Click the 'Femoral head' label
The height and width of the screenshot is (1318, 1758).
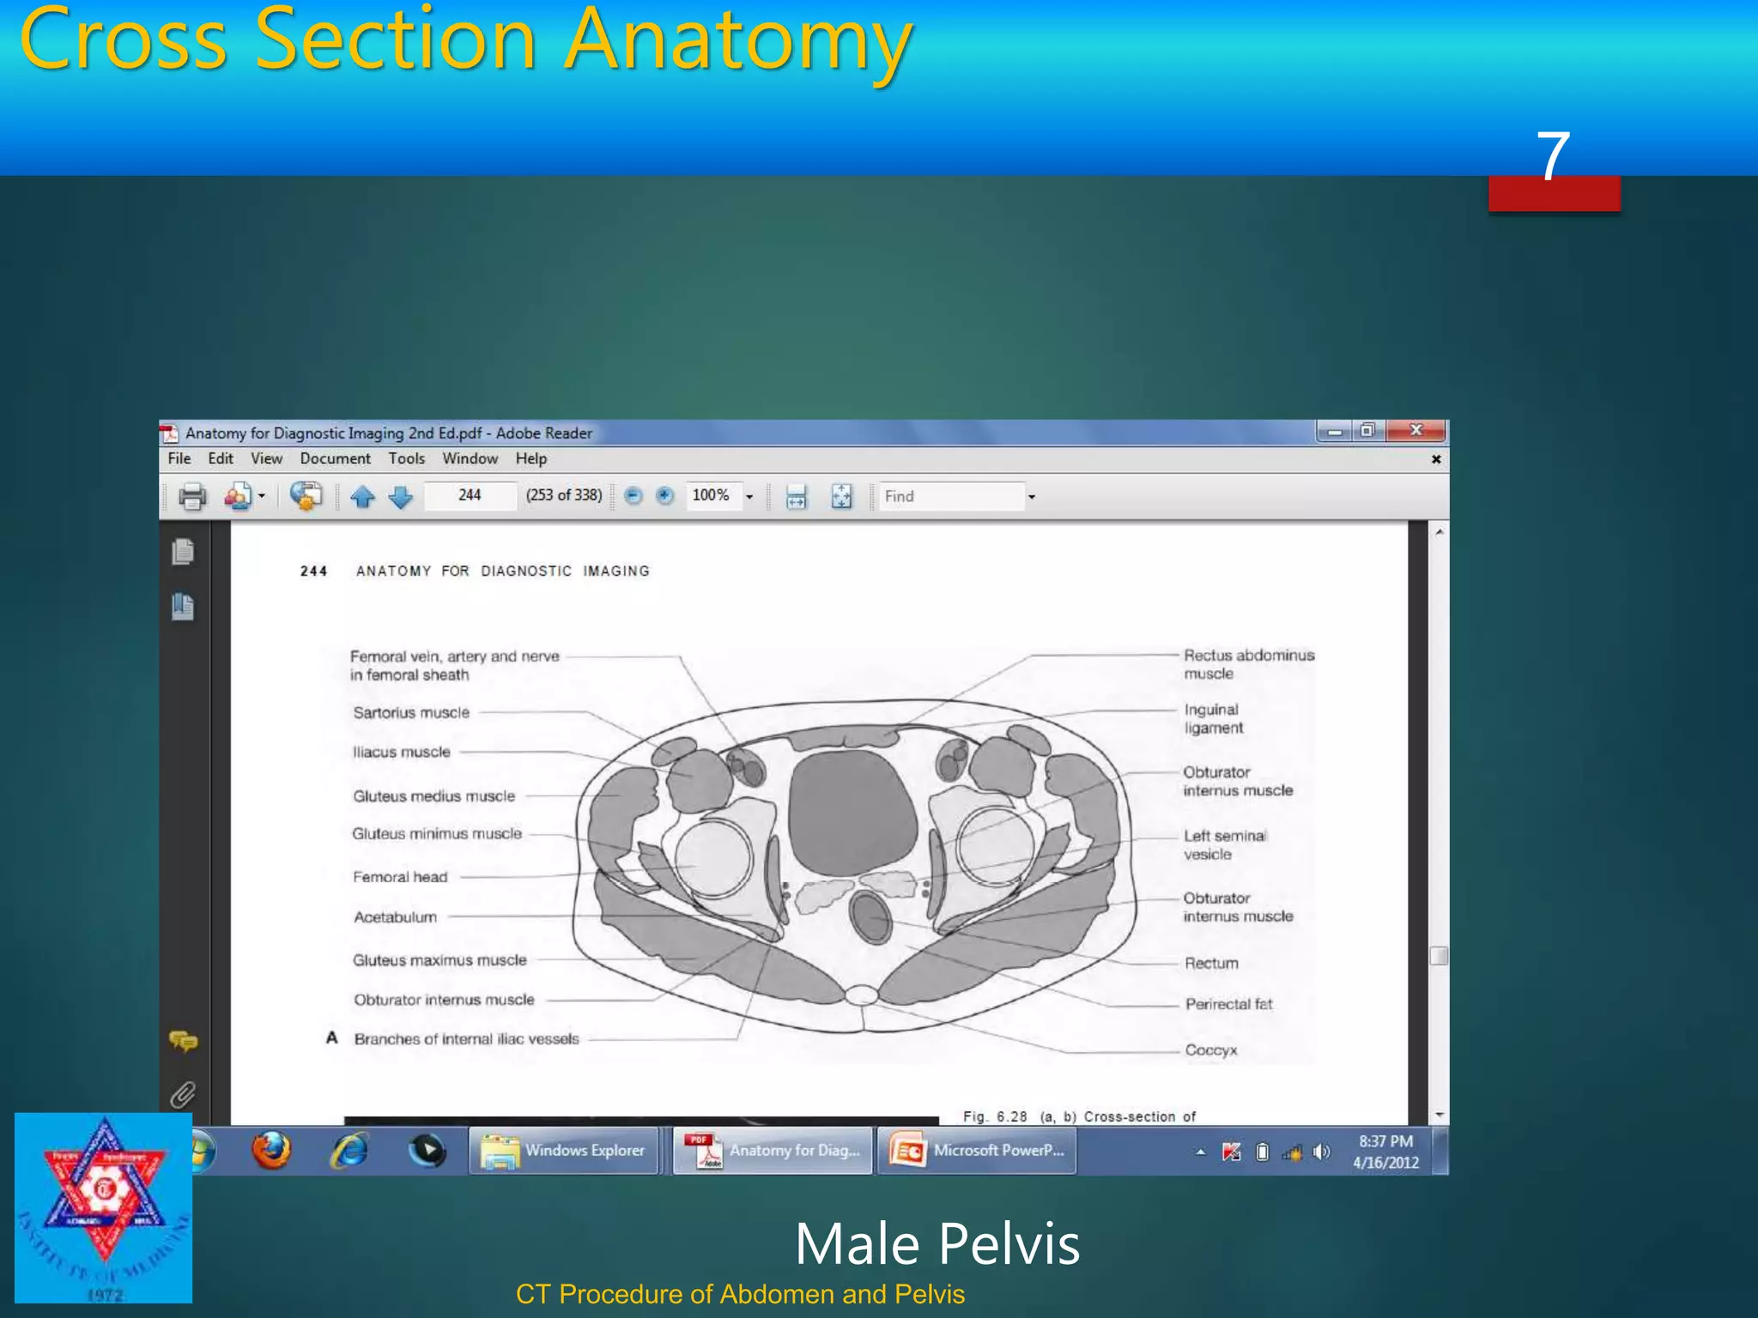click(400, 877)
